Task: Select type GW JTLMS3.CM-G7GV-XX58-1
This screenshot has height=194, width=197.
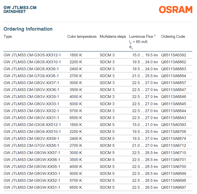Action: pyautogui.click(x=31, y=145)
